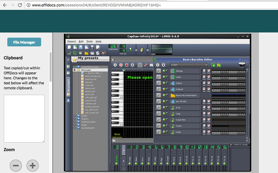Open the Edit menu

point(81,42)
